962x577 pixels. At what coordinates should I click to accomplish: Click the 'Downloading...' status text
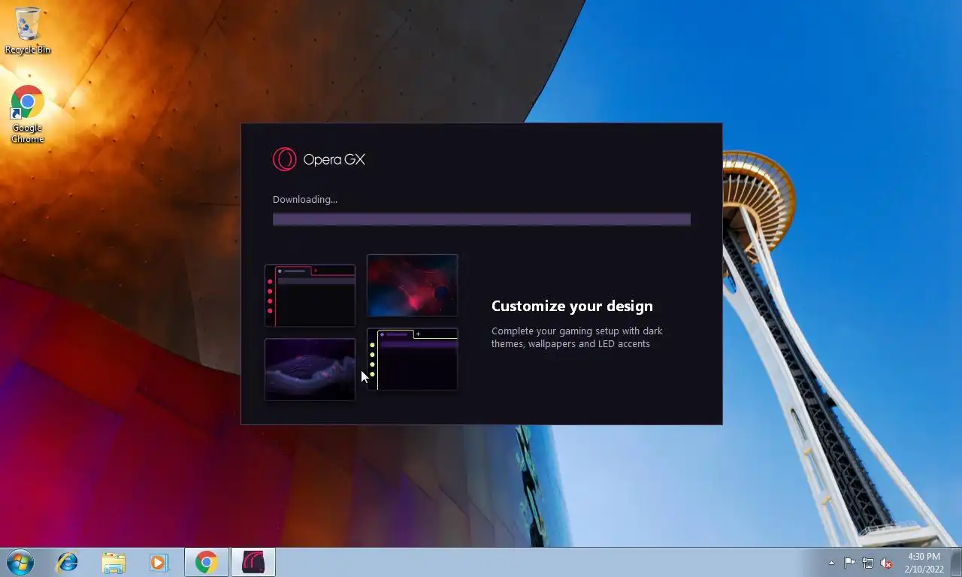305,199
